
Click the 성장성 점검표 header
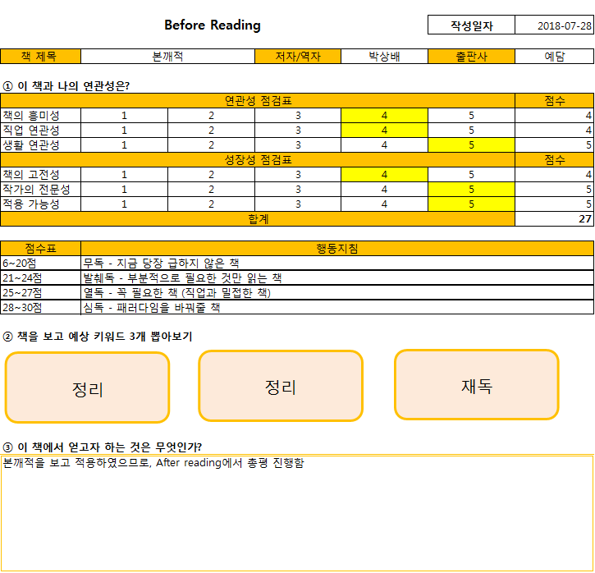click(x=258, y=160)
